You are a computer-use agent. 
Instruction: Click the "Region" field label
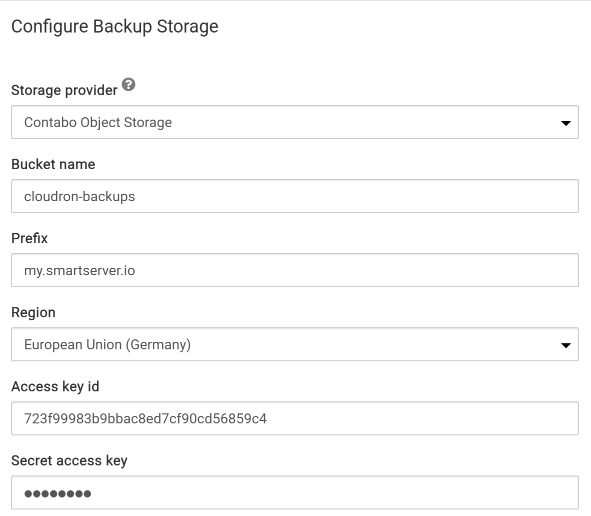33,312
